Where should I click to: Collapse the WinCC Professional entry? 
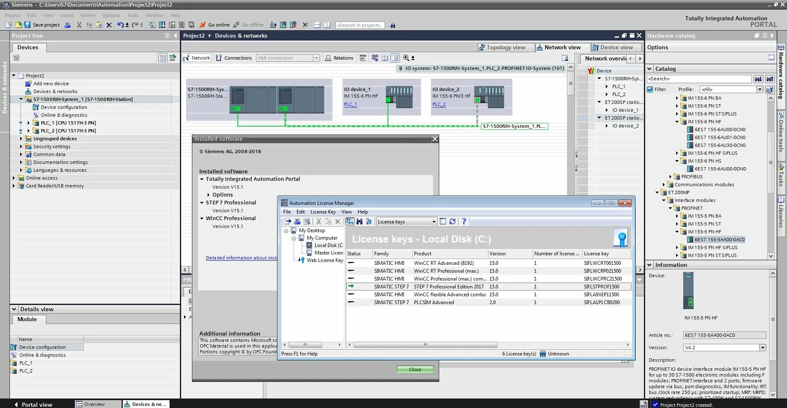pos(202,218)
